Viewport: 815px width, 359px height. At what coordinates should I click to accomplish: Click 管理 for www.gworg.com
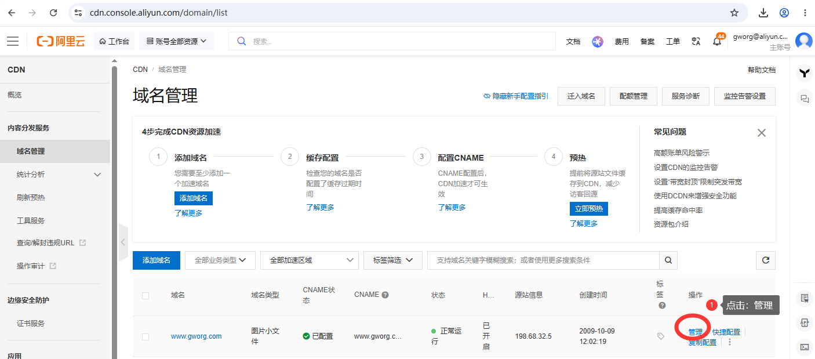pos(695,332)
